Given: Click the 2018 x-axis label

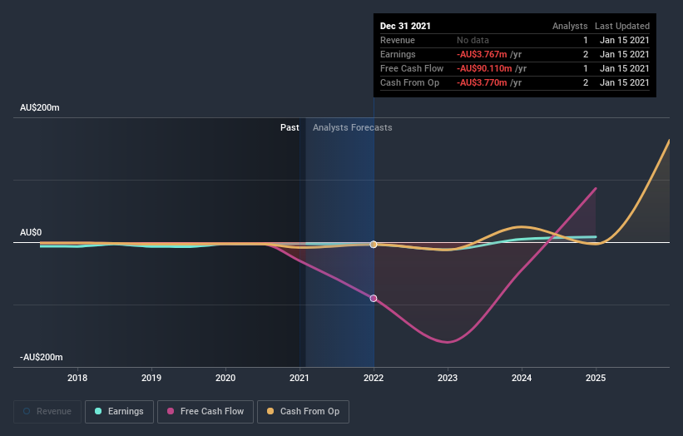Looking at the screenshot, I should pyautogui.click(x=77, y=378).
